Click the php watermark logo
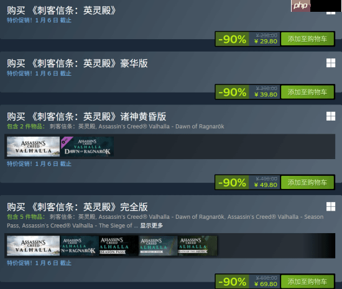 tap(300, 6)
